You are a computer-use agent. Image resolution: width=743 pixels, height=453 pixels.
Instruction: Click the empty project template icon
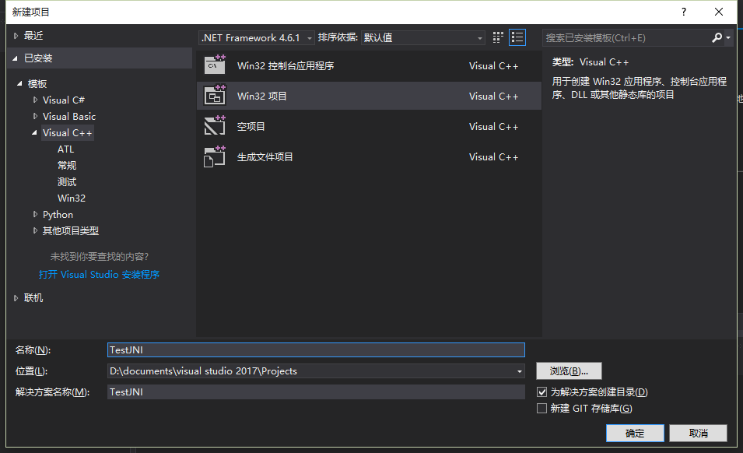click(x=214, y=126)
